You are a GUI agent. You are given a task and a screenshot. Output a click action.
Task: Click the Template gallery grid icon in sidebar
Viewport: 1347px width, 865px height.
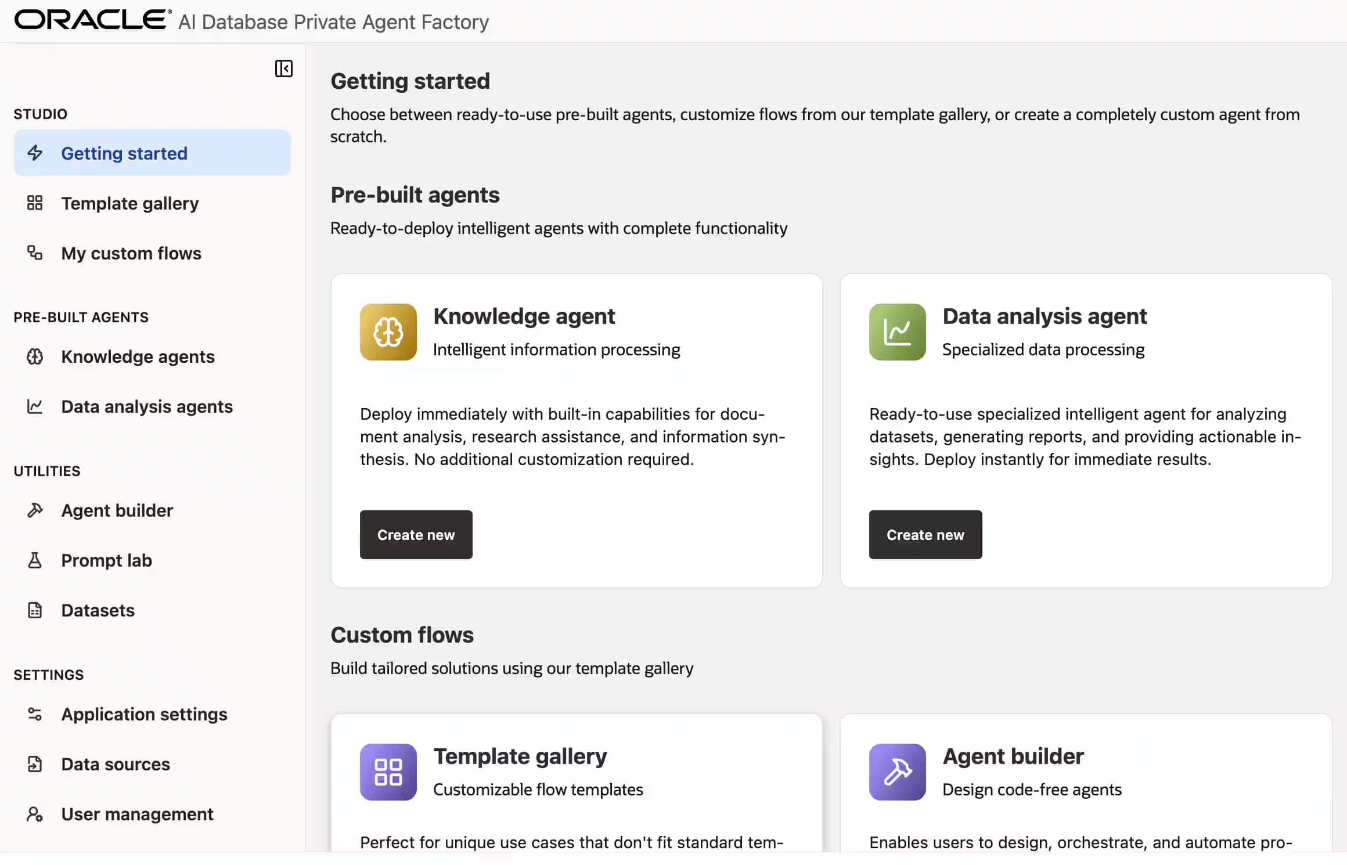click(35, 203)
